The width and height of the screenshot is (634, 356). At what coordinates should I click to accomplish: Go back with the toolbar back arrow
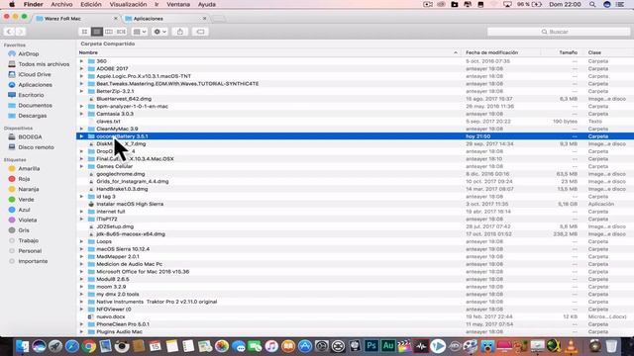(x=9, y=32)
